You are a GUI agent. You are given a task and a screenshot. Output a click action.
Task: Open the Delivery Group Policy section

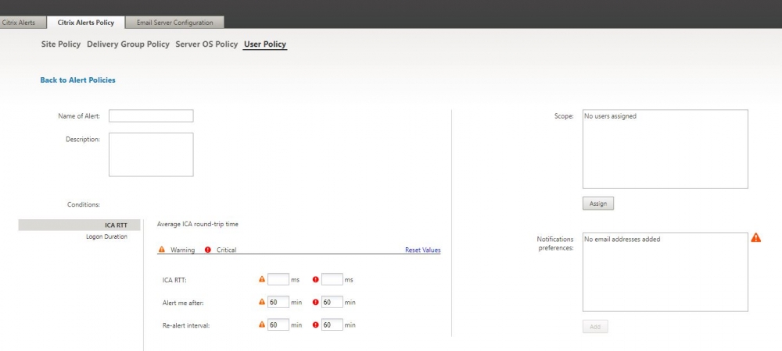tap(128, 44)
